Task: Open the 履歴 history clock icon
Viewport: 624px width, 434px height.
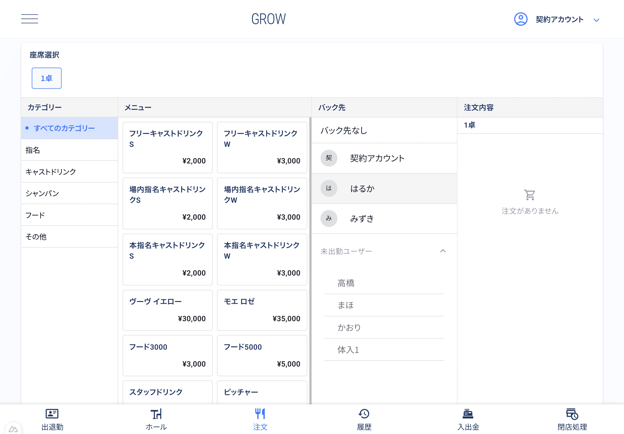Action: [x=364, y=414]
